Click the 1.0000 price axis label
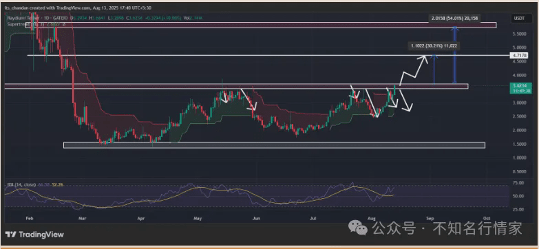539x249 pixels. 520,158
